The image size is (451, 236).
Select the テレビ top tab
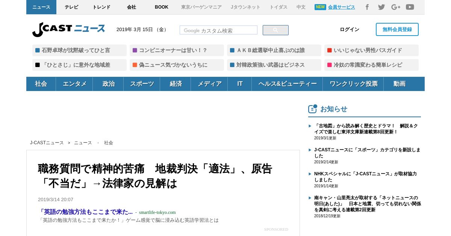(x=71, y=7)
